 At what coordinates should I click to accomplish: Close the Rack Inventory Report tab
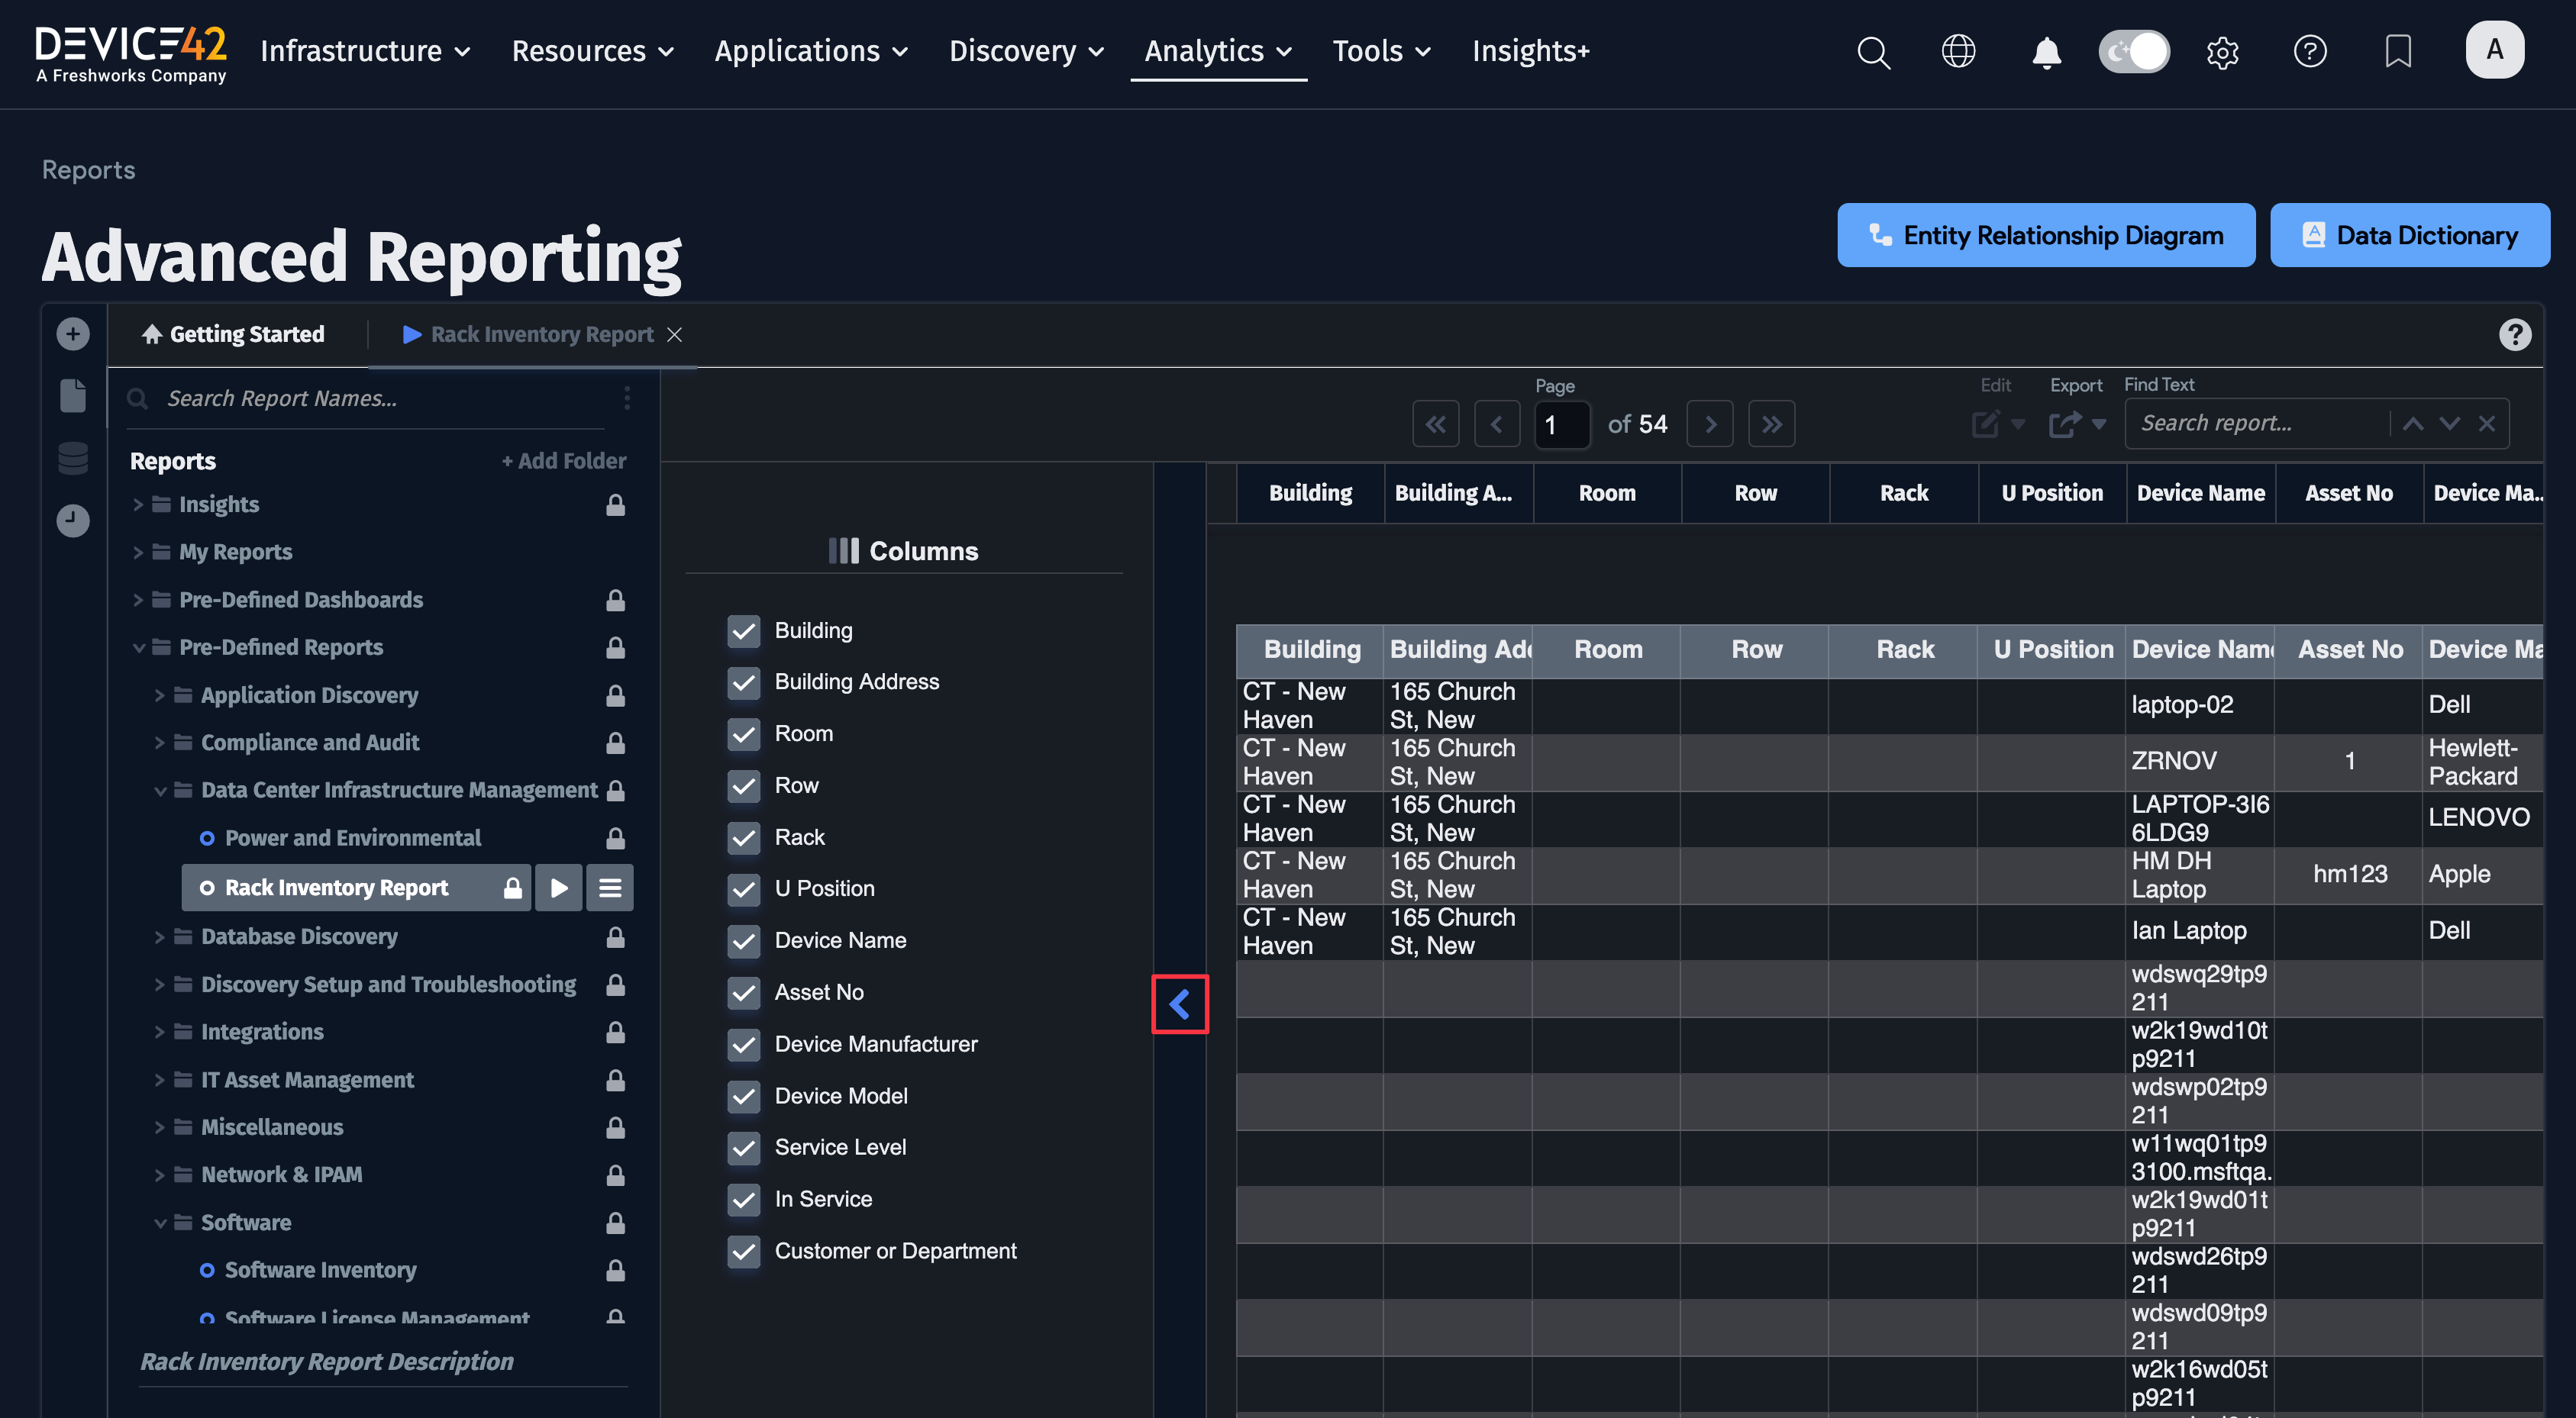675,334
